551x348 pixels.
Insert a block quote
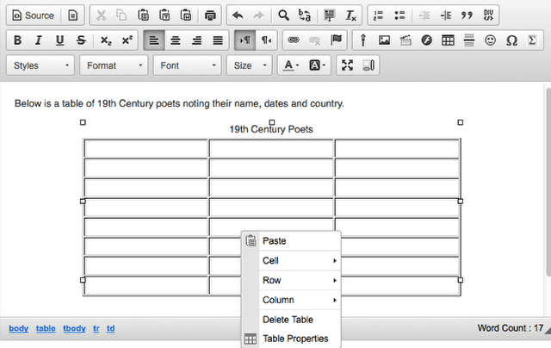pyautogui.click(x=467, y=16)
